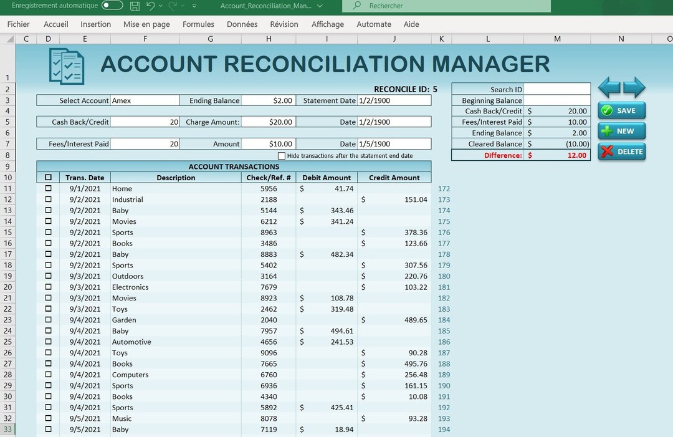The width and height of the screenshot is (673, 437).
Task: Check the Garden transaction checkbox
Action: tap(48, 320)
